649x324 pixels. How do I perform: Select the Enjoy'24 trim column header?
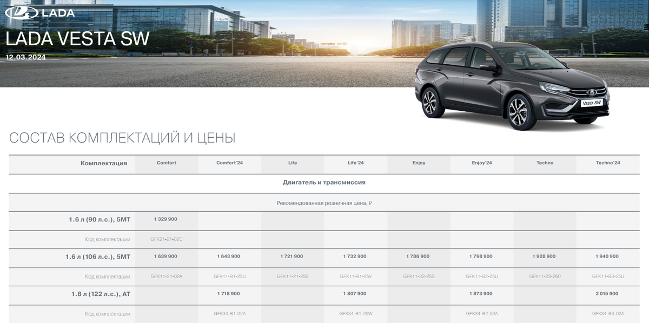tap(482, 163)
